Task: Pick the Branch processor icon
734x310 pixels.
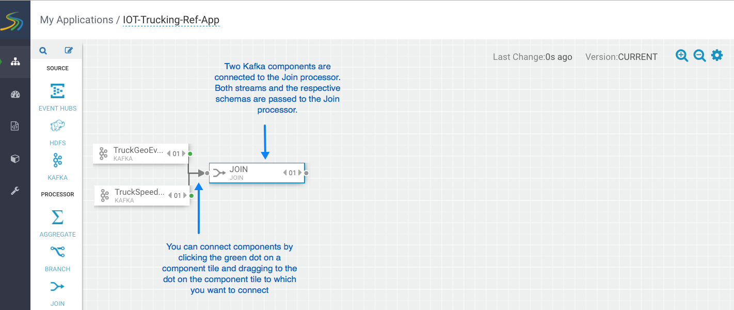Action: point(57,252)
